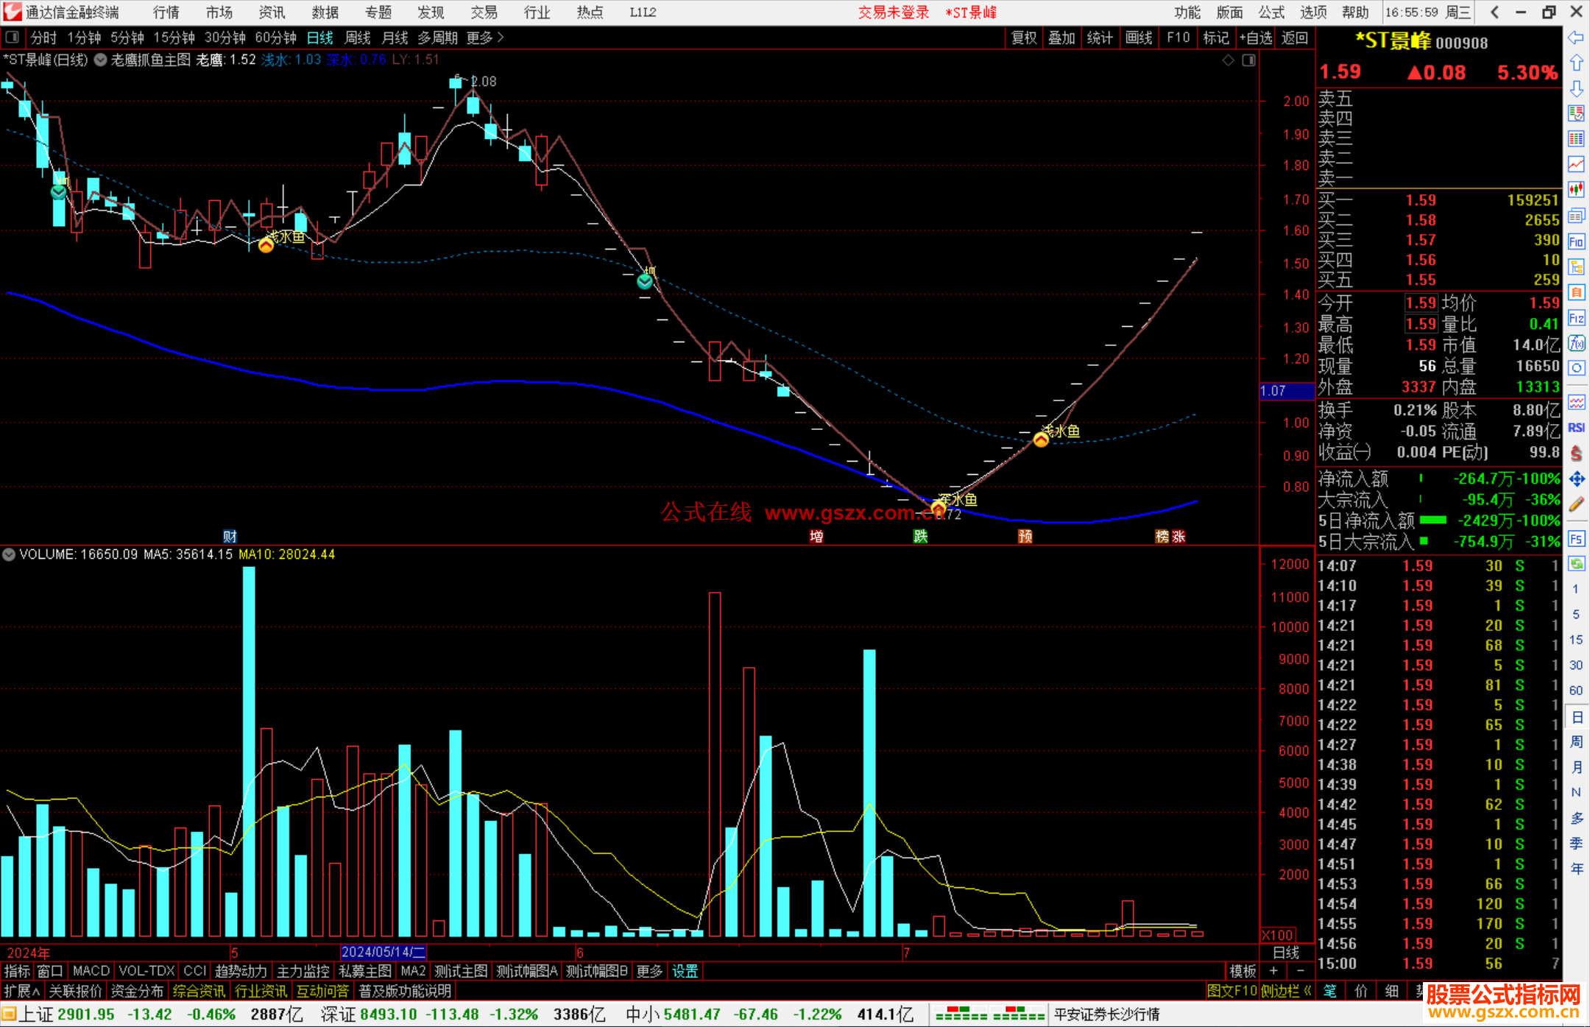This screenshot has width=1590, height=1027.
Task: Open the 行情 menu
Action: tap(166, 13)
